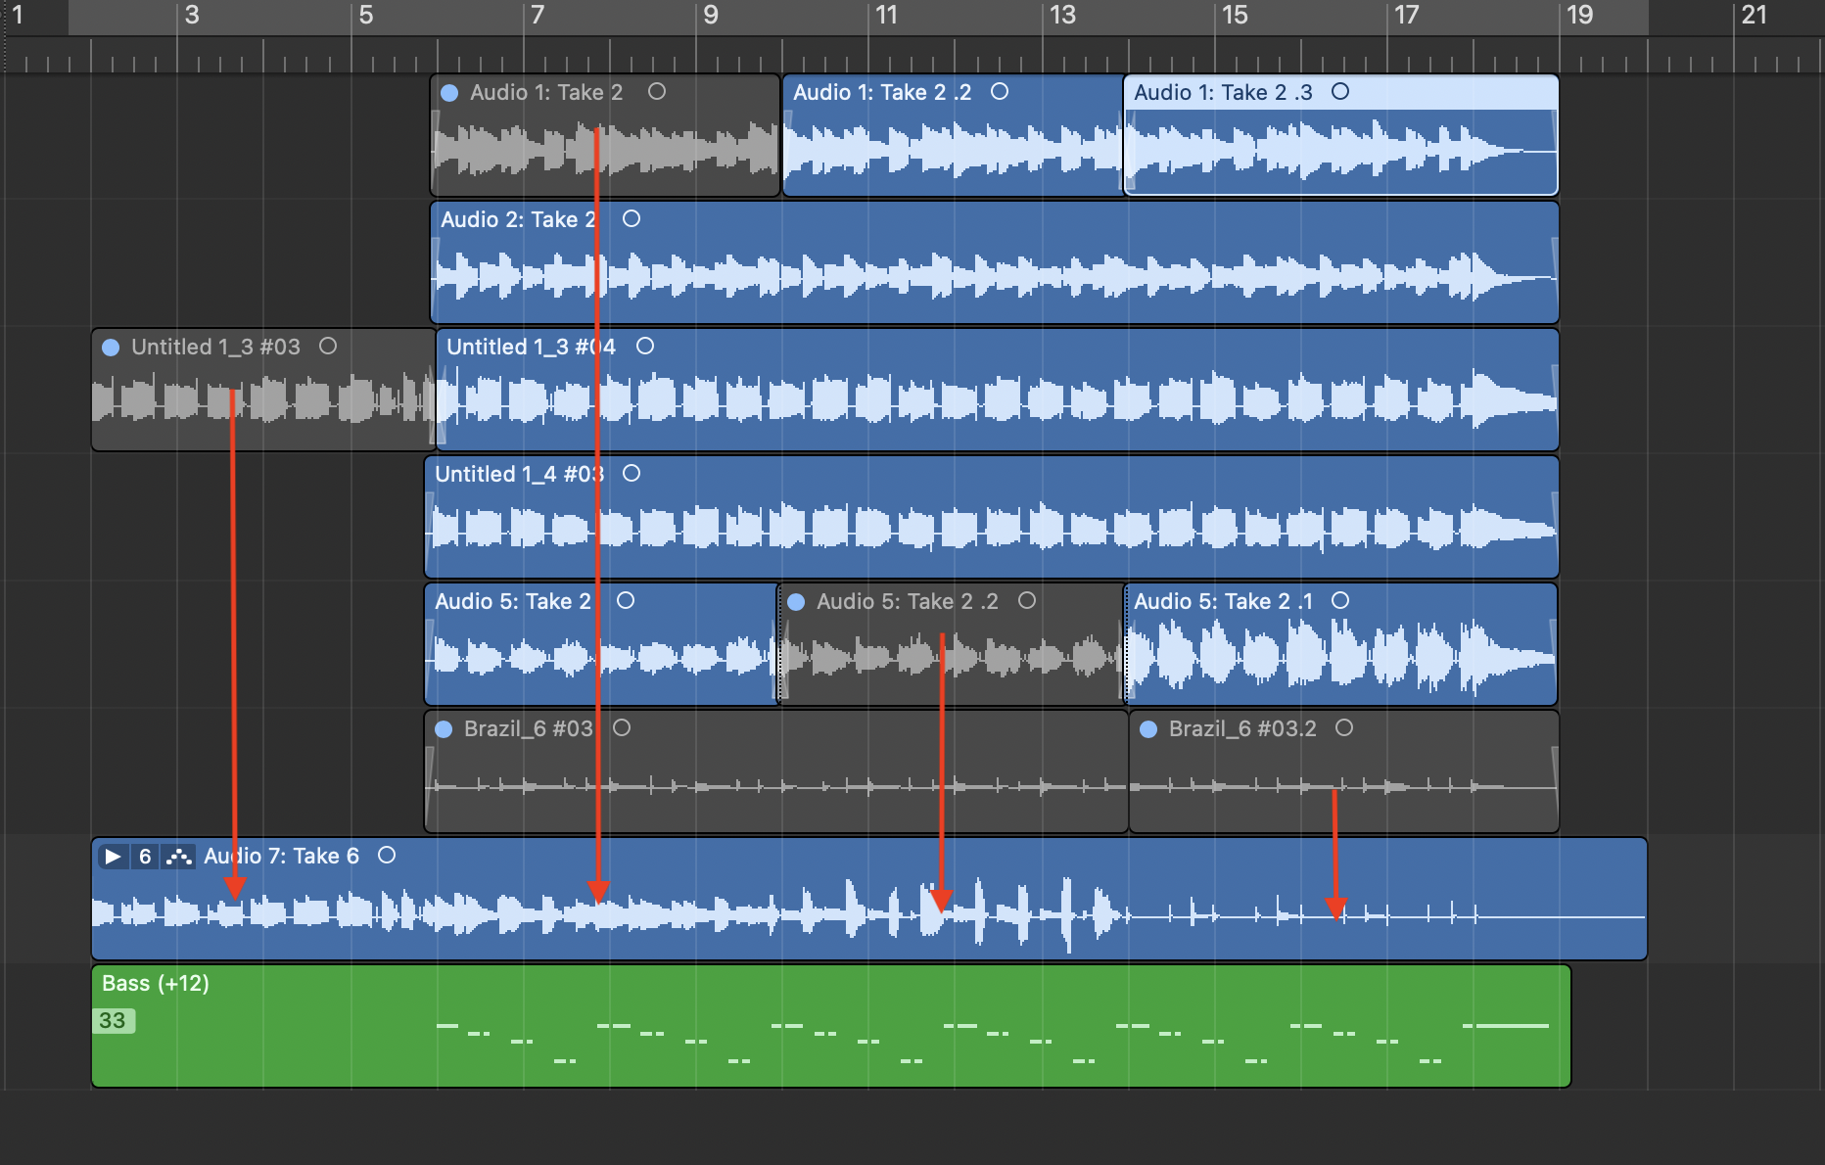Click the "Audio 2: Take 2" region name
1825x1165 pixels.
click(518, 219)
